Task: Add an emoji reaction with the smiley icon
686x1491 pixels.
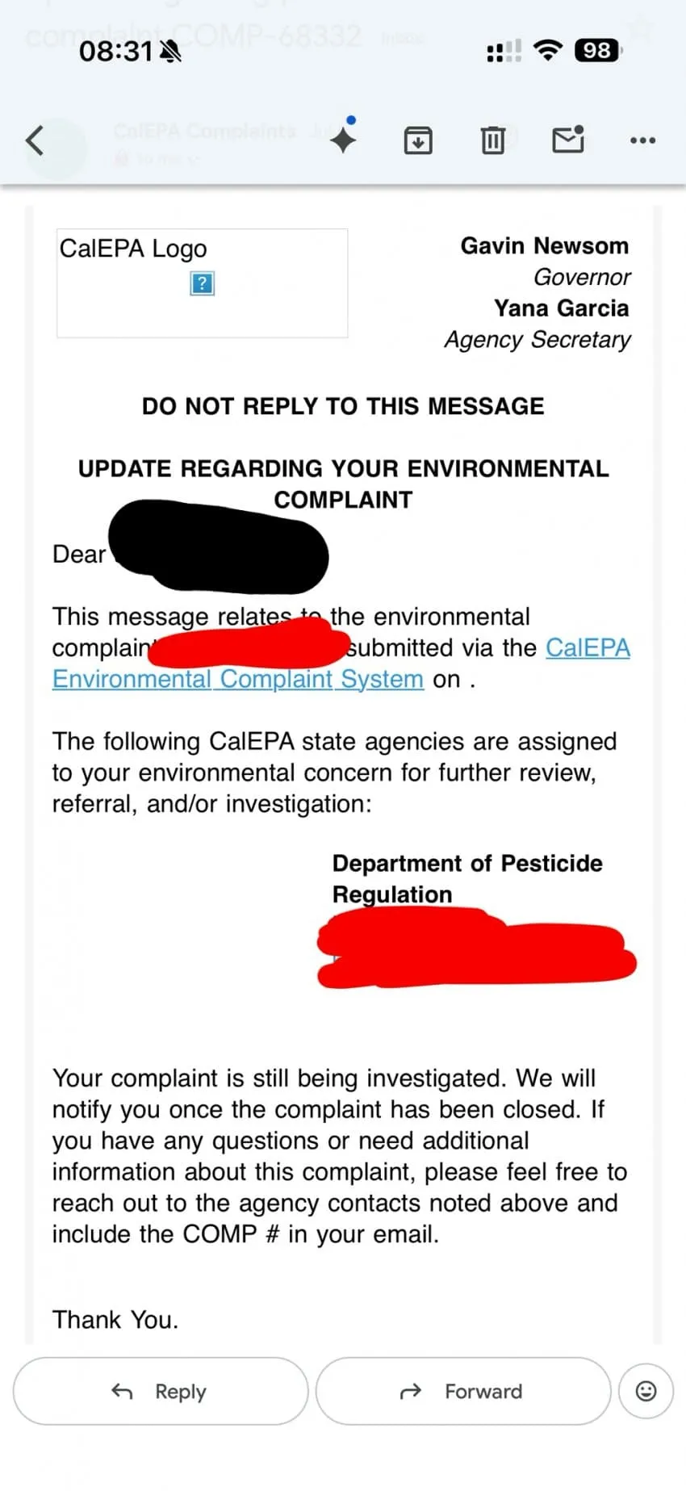Action: pos(646,1391)
